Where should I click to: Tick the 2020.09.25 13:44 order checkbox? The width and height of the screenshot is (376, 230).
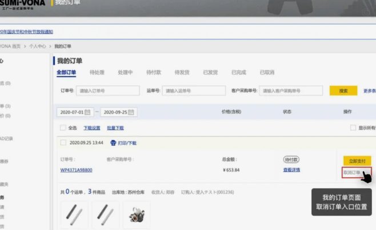click(63, 142)
